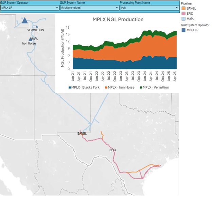Click the Pipeline legend heading

186,3
